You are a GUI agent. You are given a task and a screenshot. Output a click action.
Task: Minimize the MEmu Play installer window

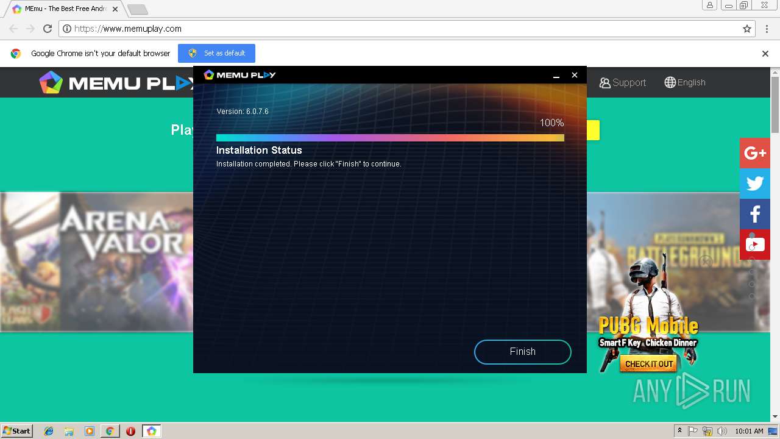(556, 75)
